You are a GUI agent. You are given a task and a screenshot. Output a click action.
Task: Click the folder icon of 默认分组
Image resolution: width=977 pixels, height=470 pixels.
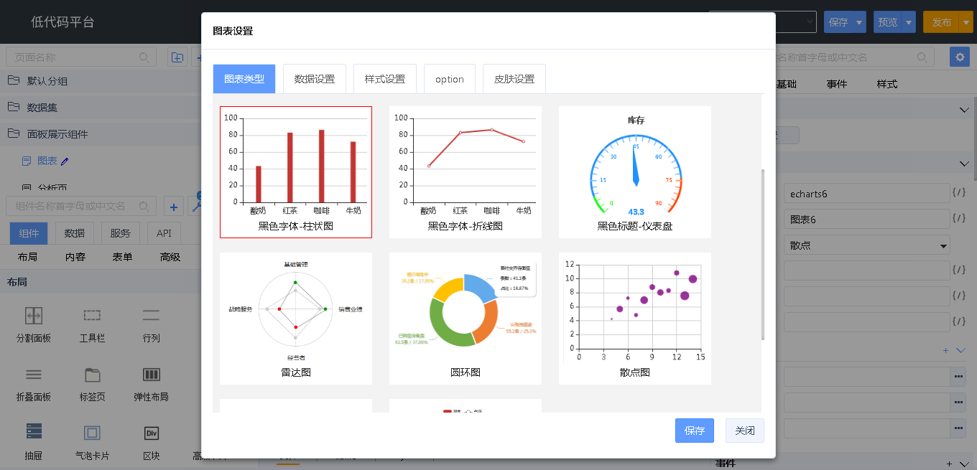pyautogui.click(x=13, y=80)
